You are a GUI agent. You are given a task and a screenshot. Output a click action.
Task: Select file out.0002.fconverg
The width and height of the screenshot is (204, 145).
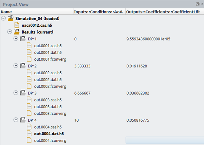(50, 87)
